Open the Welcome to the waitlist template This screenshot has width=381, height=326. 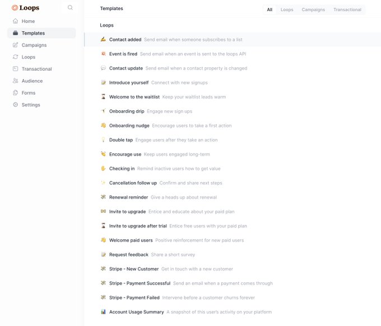click(233, 97)
